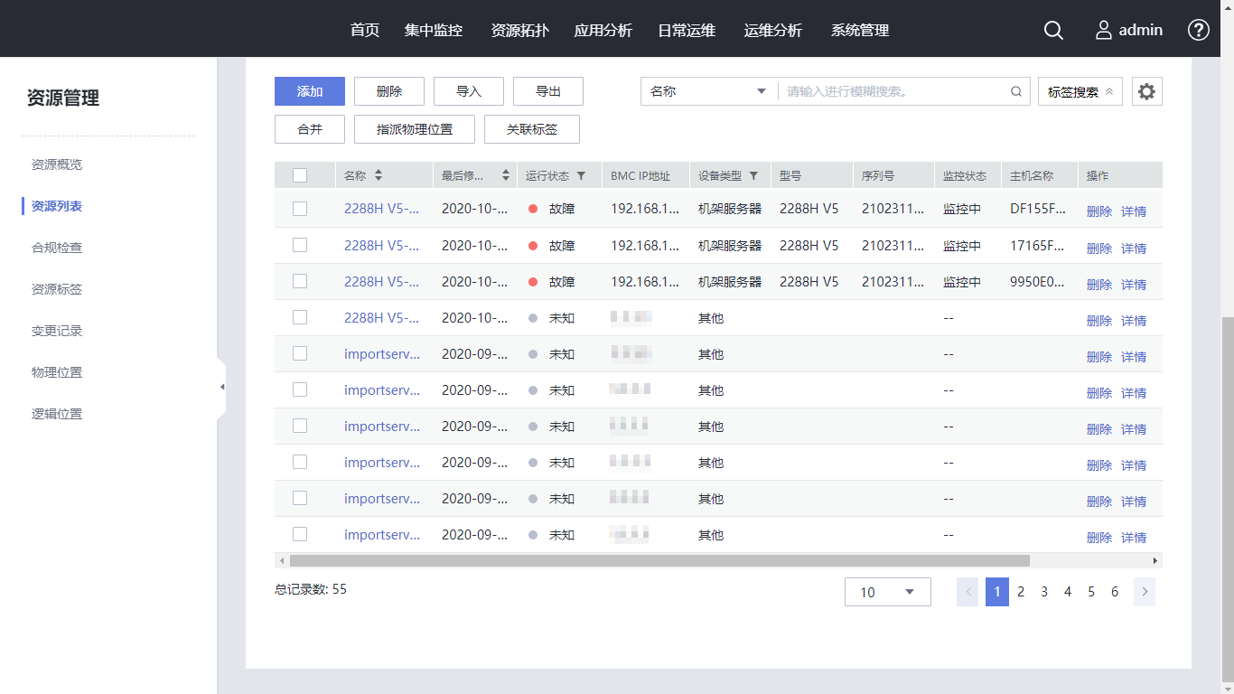Click 详情 link for first table row
The height and width of the screenshot is (694, 1234).
(x=1133, y=211)
